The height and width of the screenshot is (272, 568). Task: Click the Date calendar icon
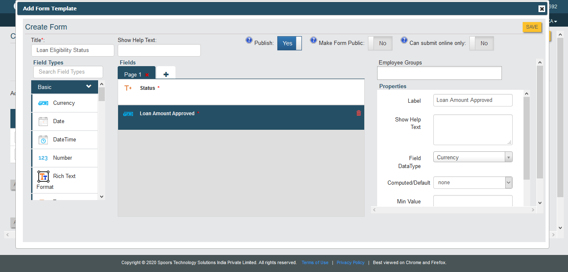(x=43, y=121)
